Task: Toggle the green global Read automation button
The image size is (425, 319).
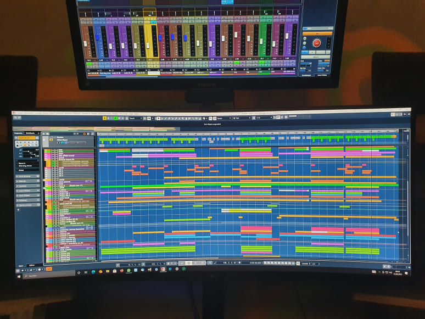Action: coord(115,119)
